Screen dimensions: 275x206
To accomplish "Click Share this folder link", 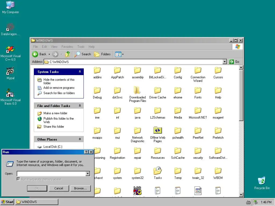I will [x=54, y=127].
